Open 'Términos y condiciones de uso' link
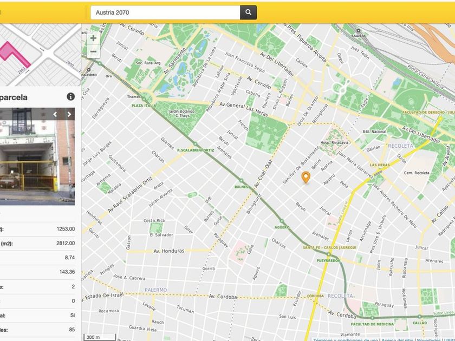 pos(344,339)
